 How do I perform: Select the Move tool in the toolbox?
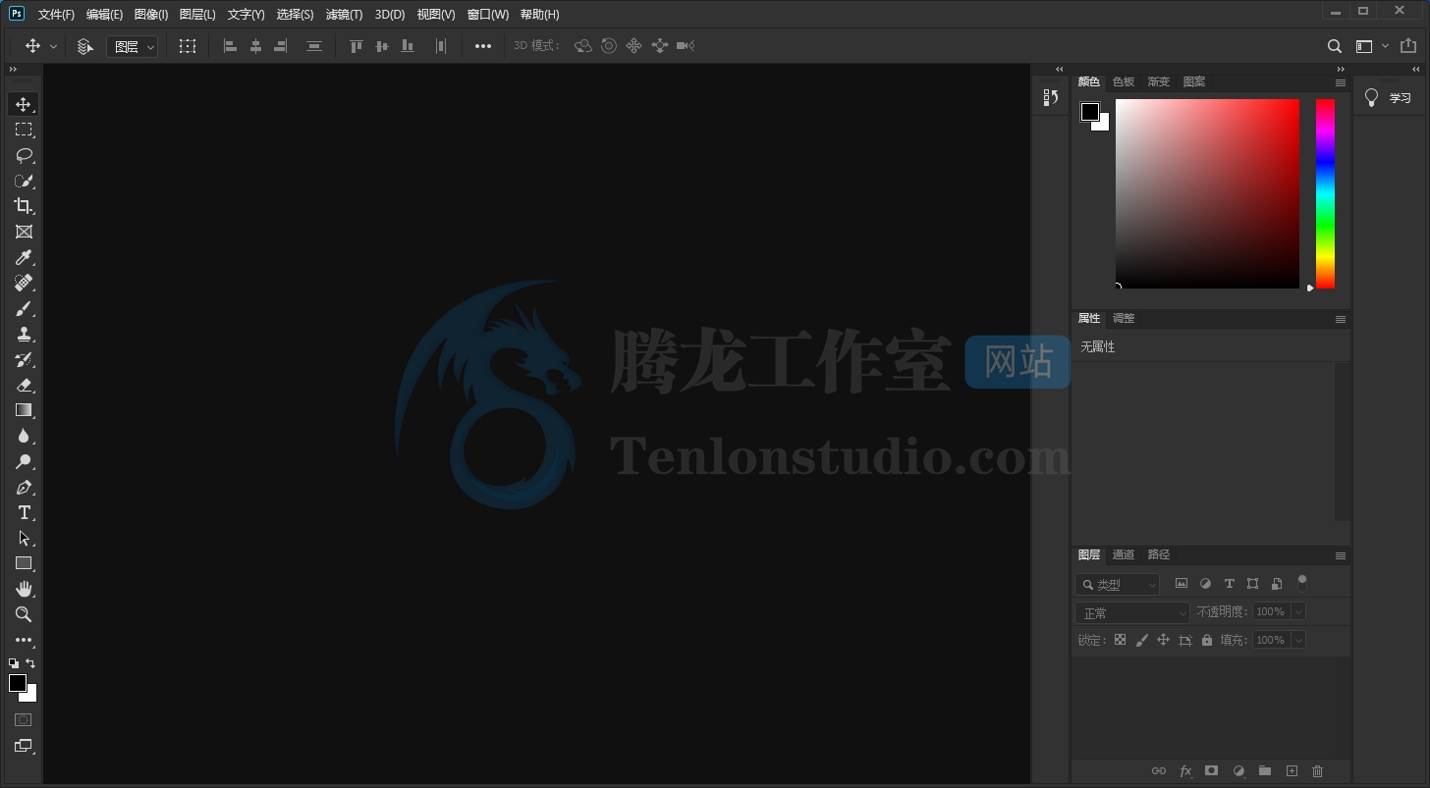point(24,104)
